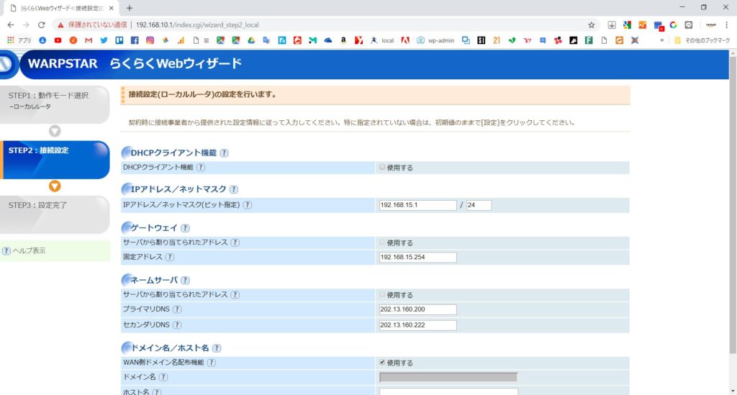Click the page's vertical scrollbar
The width and height of the screenshot is (737, 395).
coord(733,216)
